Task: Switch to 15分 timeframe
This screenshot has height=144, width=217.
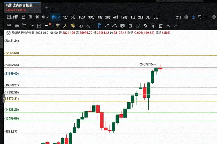Action: (82, 17)
